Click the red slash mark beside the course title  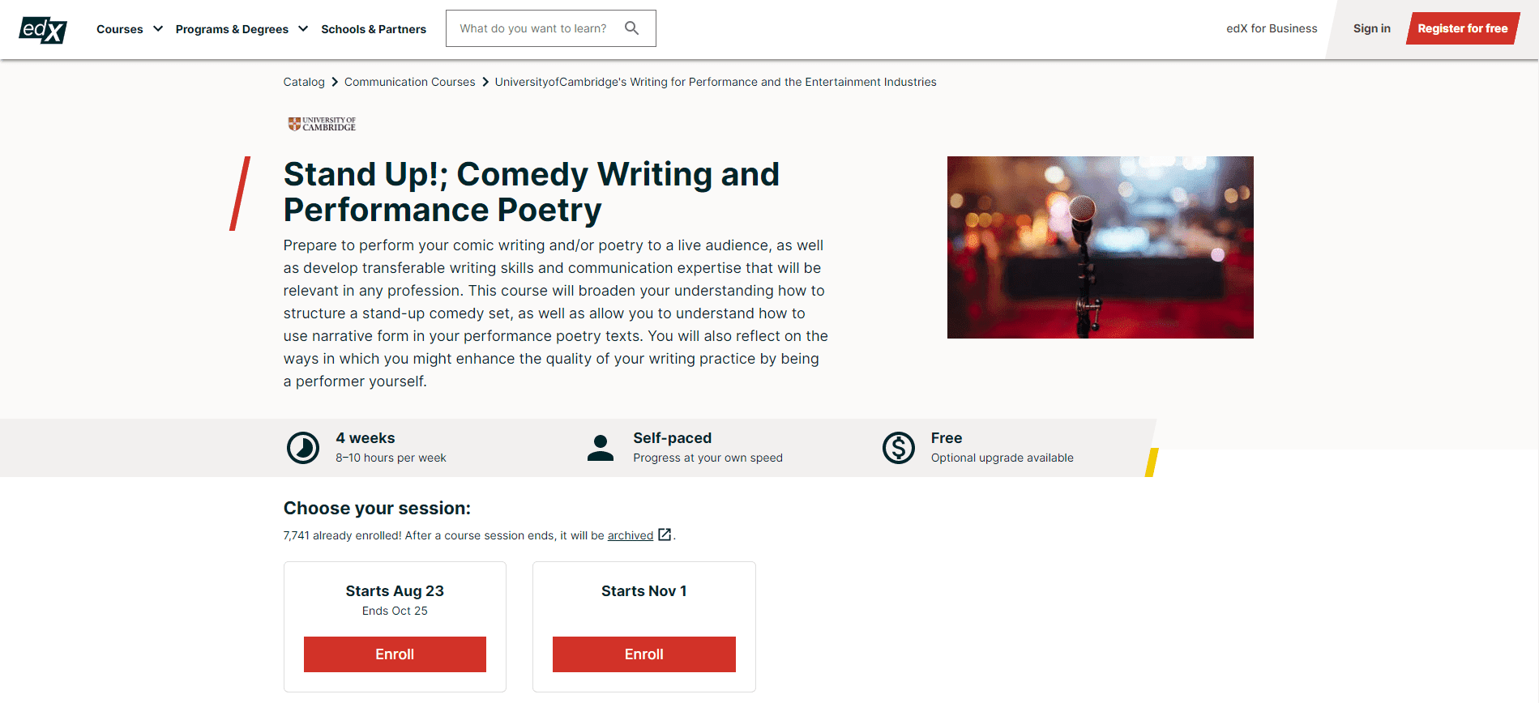click(239, 194)
